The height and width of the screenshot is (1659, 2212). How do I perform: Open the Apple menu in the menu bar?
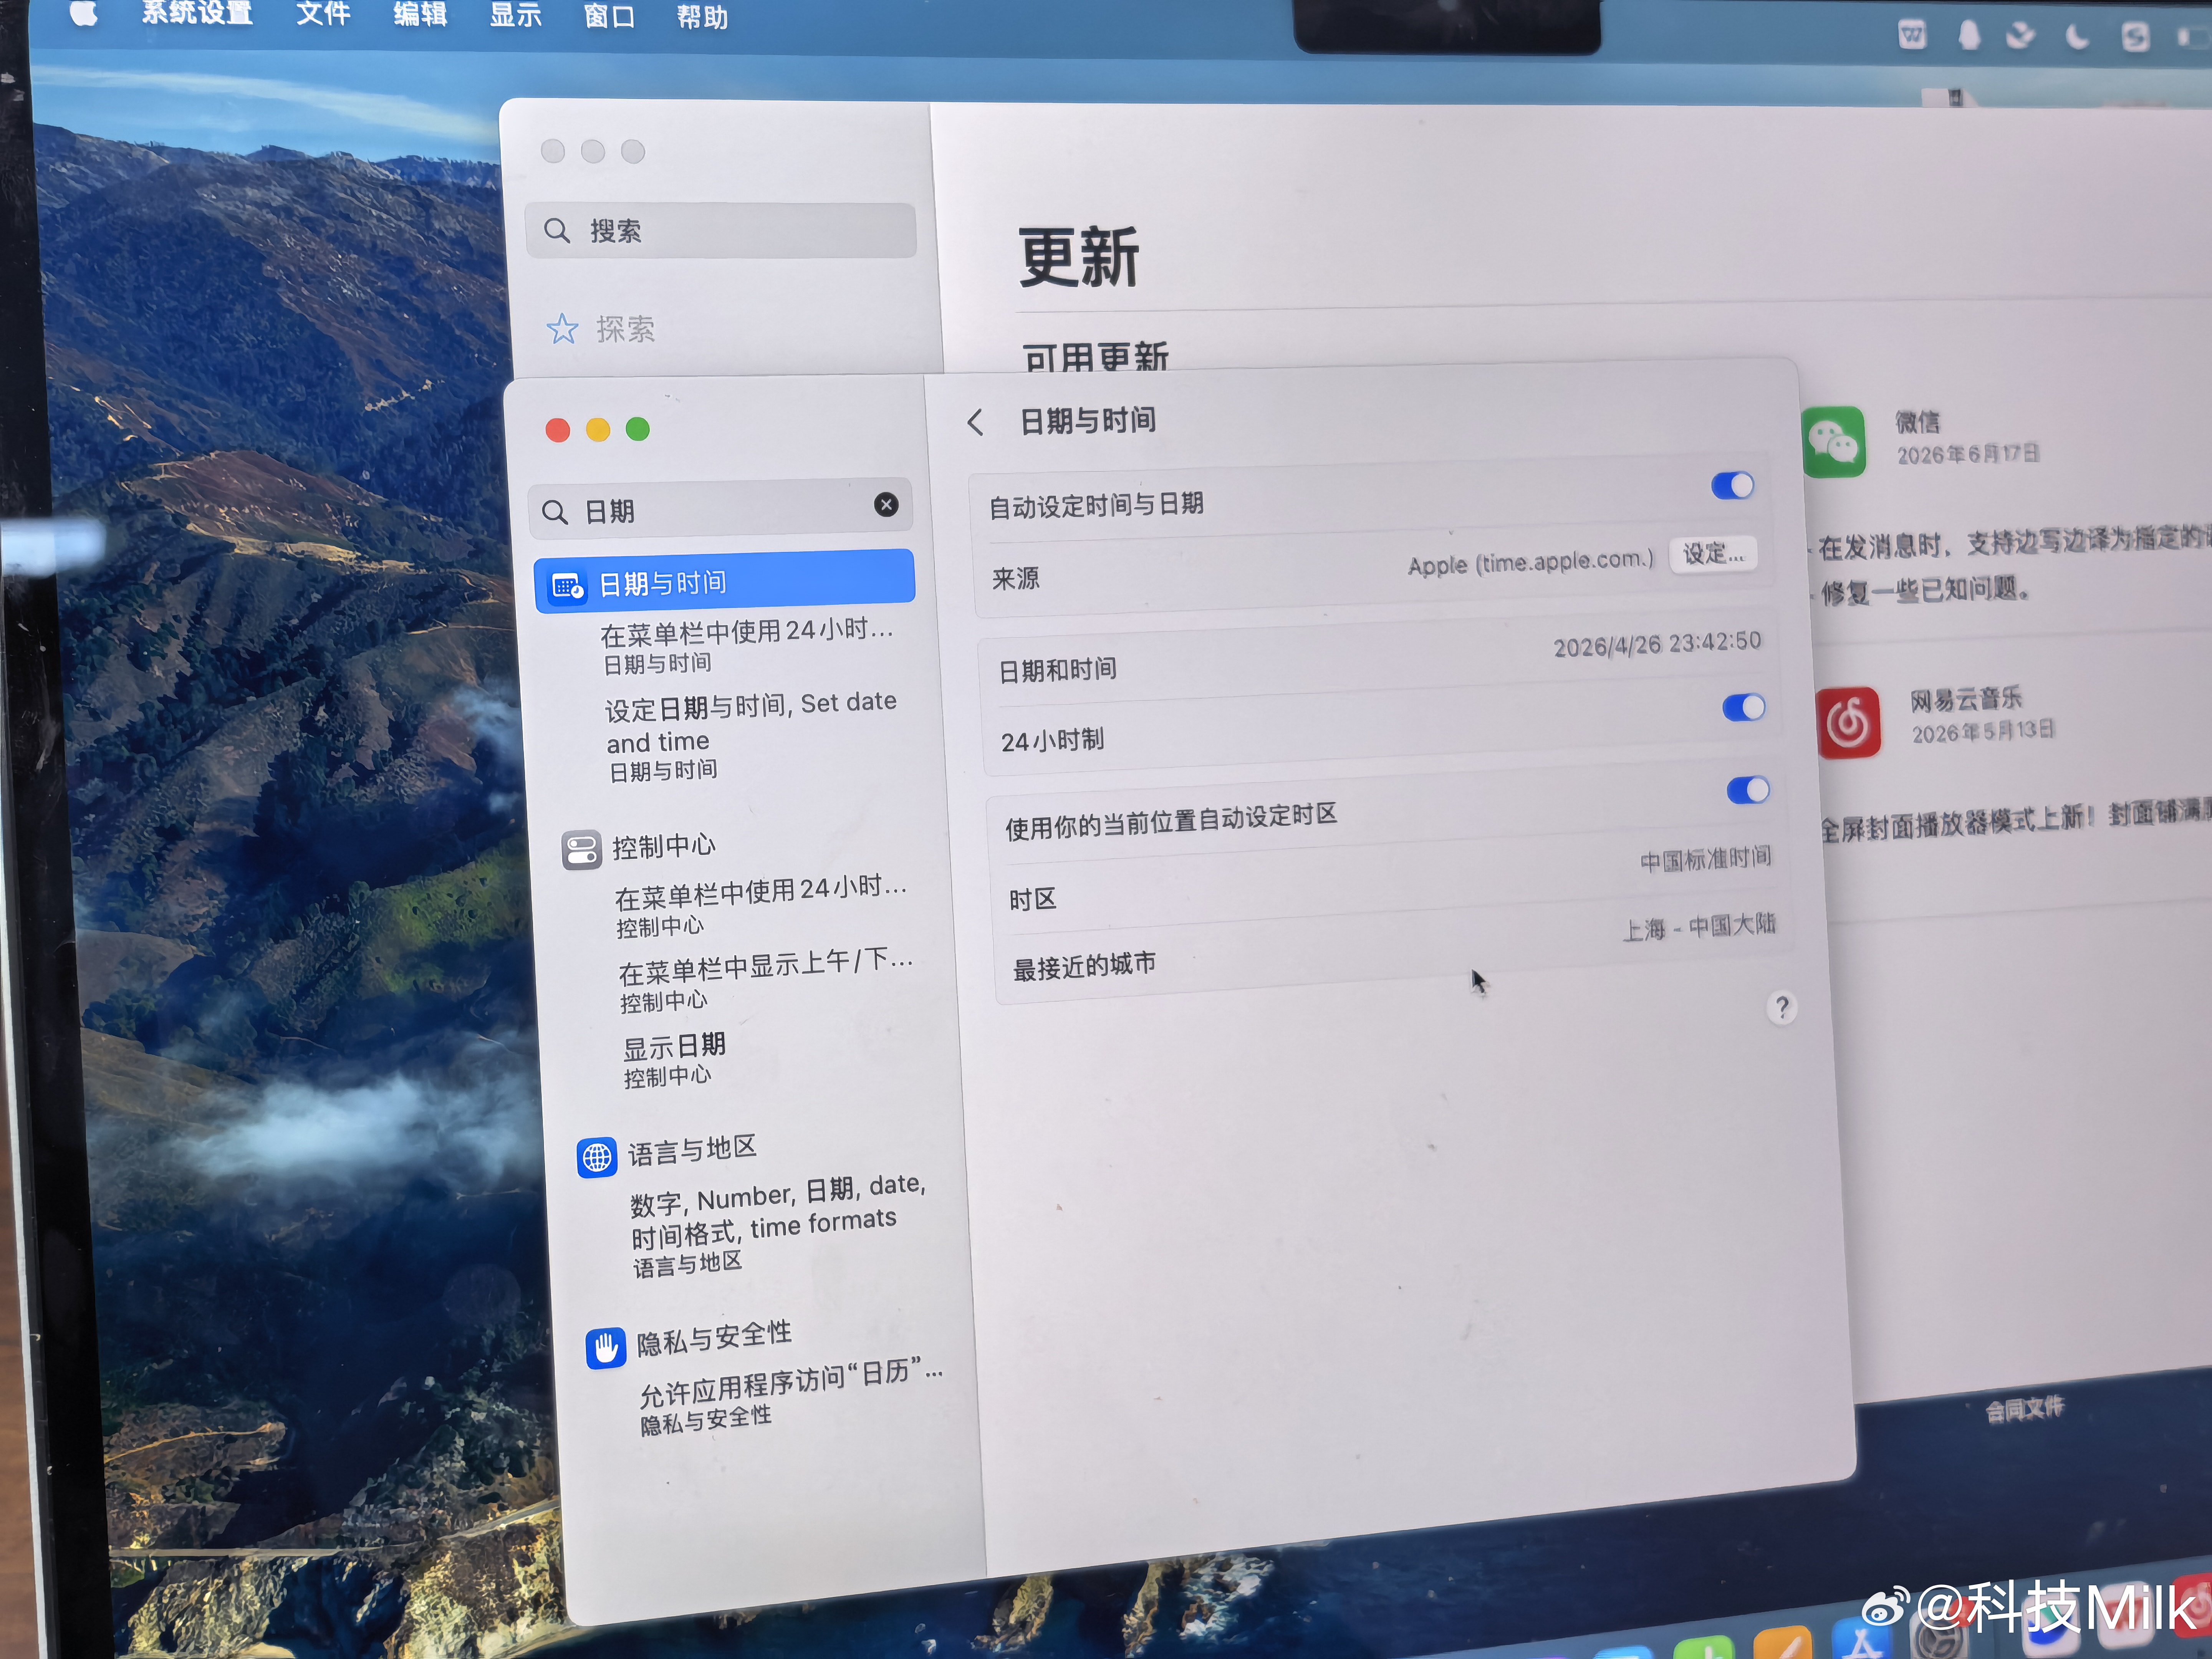(x=84, y=13)
